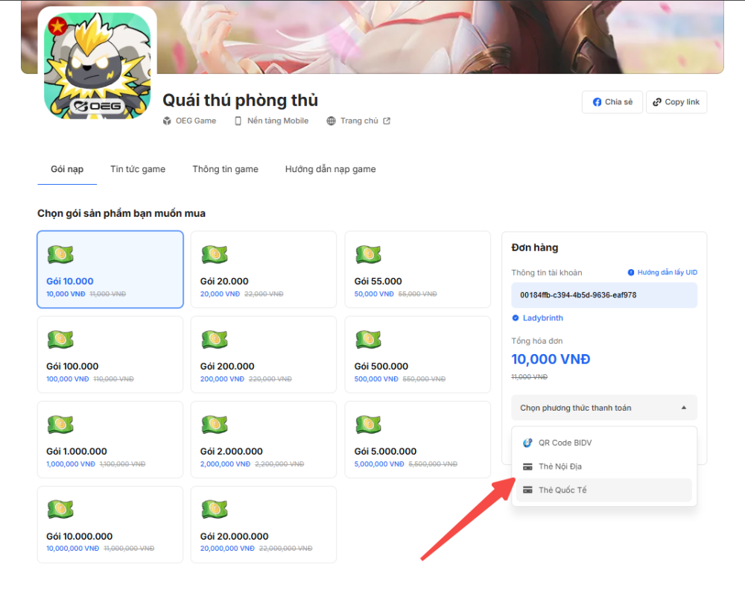The height and width of the screenshot is (603, 745).
Task: Go to the Hướng dẫn nạp game tab
Action: [x=330, y=169]
